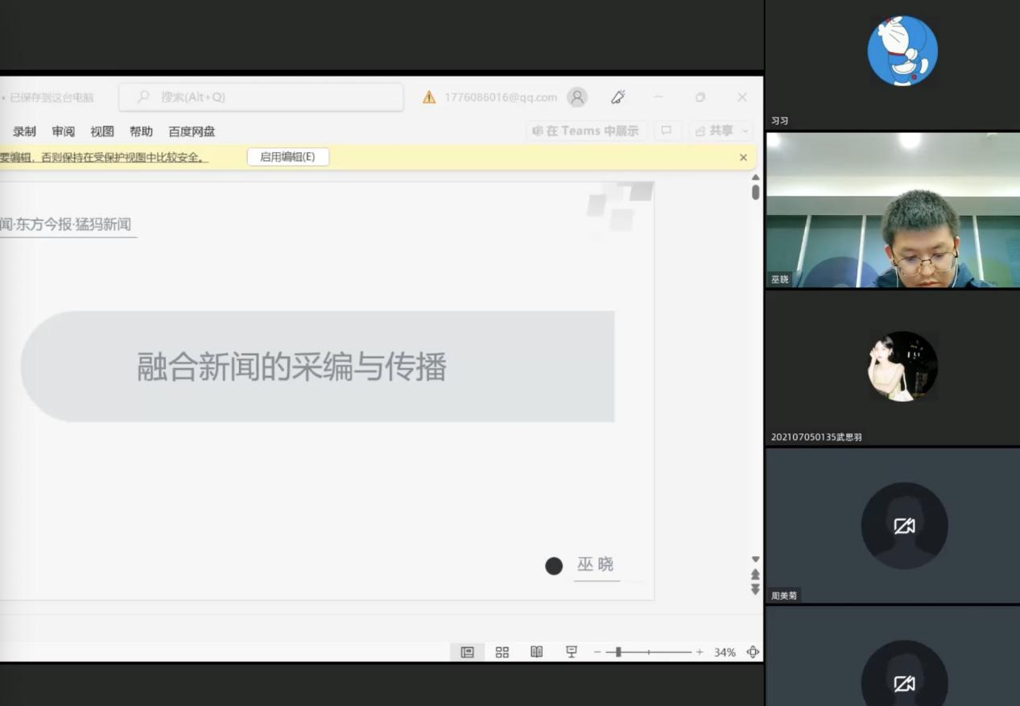Click the 启用编辑 enable editing button

coord(287,157)
